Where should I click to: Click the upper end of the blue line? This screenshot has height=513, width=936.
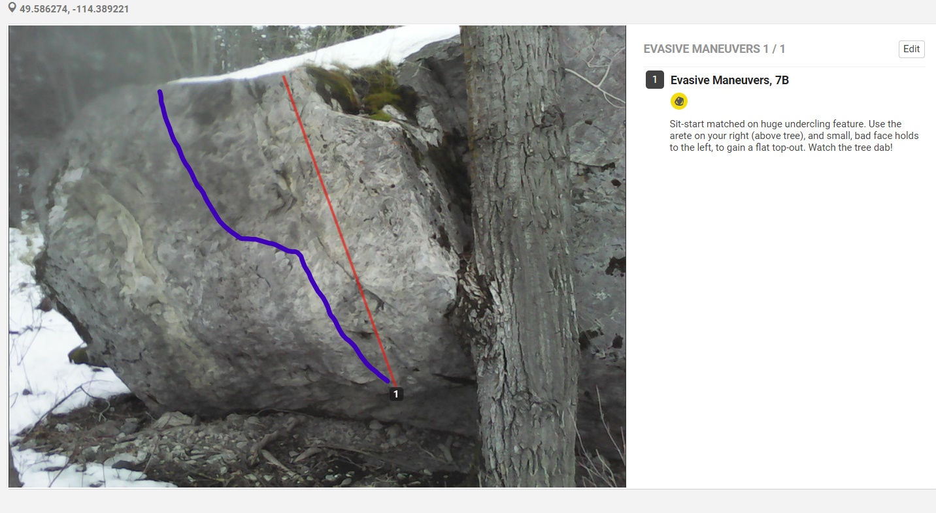coord(160,93)
